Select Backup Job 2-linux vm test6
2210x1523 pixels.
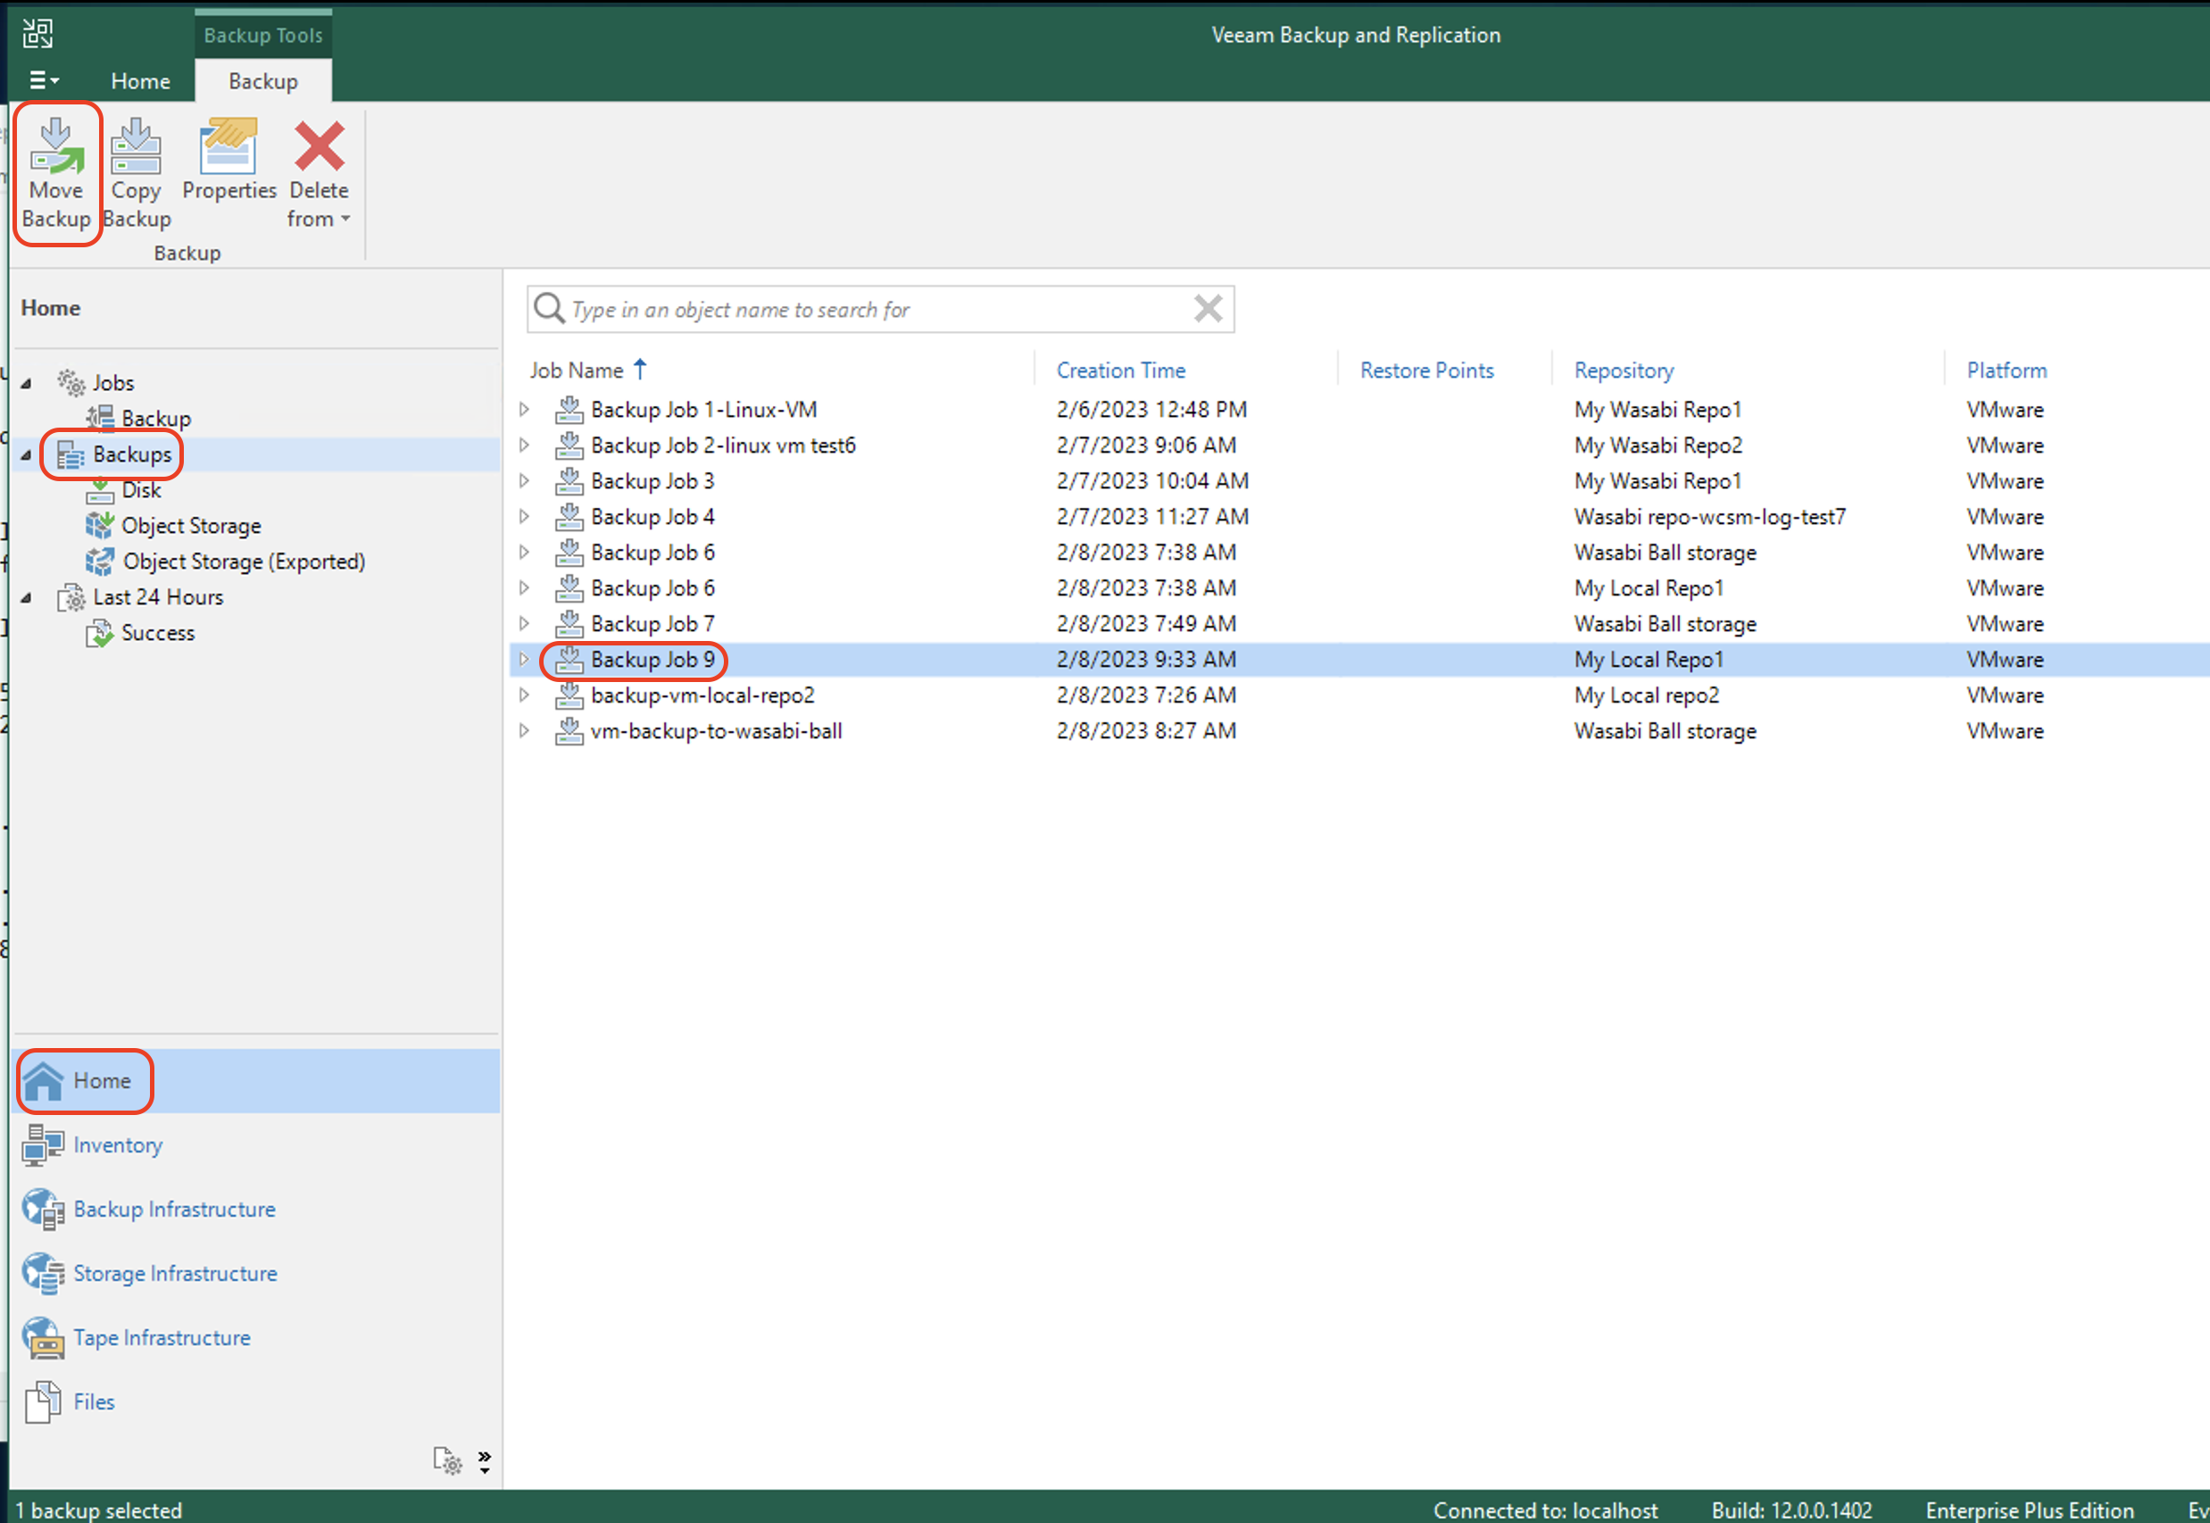[723, 445]
